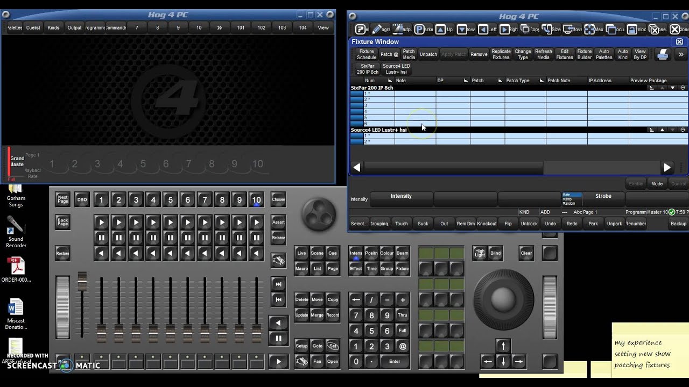Click the move window Right icon
The height and width of the screenshot is (387, 689).
click(x=504, y=30)
